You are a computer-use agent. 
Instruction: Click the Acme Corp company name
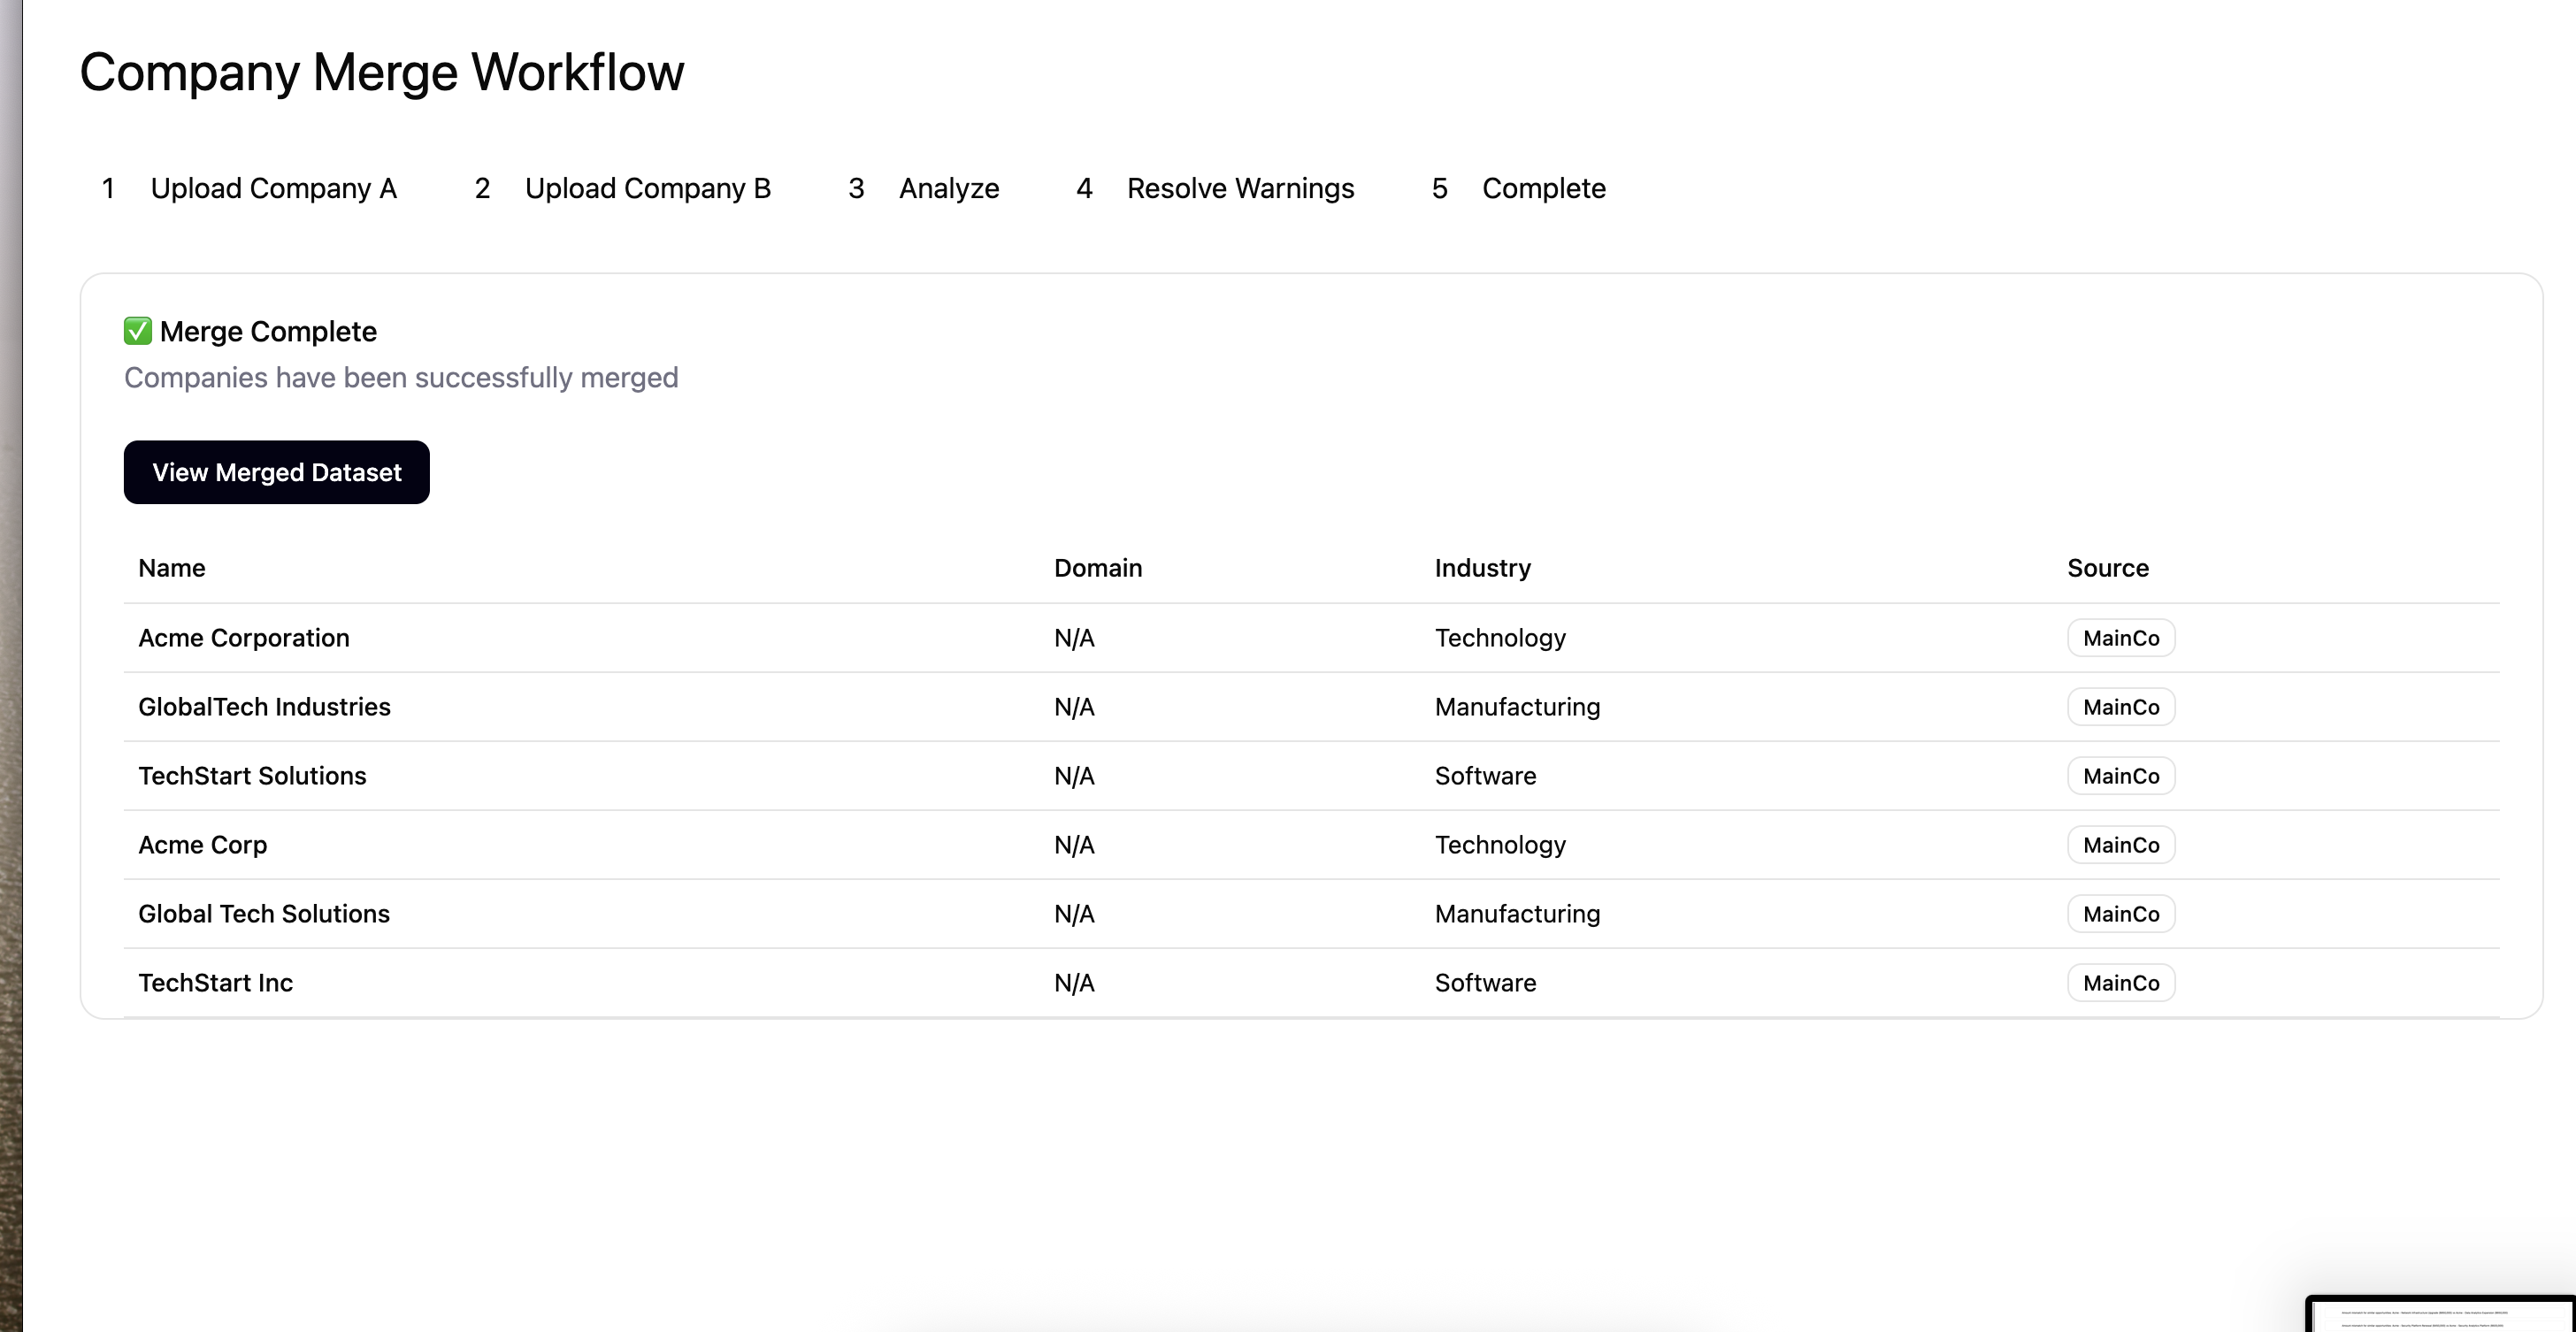[203, 845]
